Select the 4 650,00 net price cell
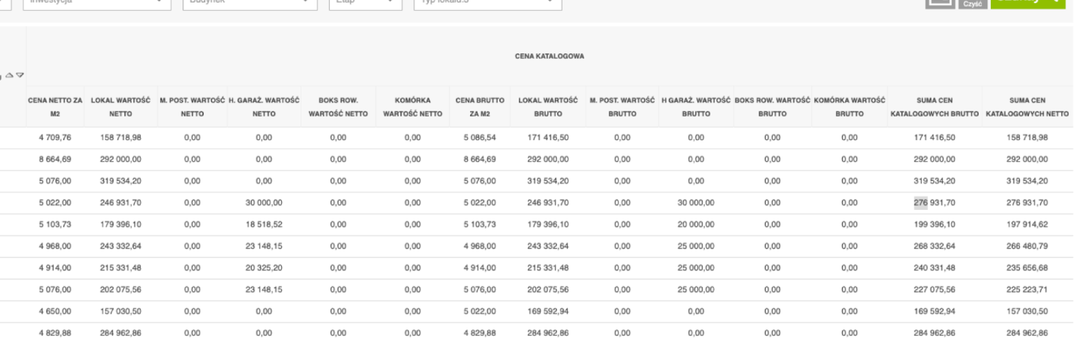Screen dimensions: 1074x341 [x=55, y=311]
